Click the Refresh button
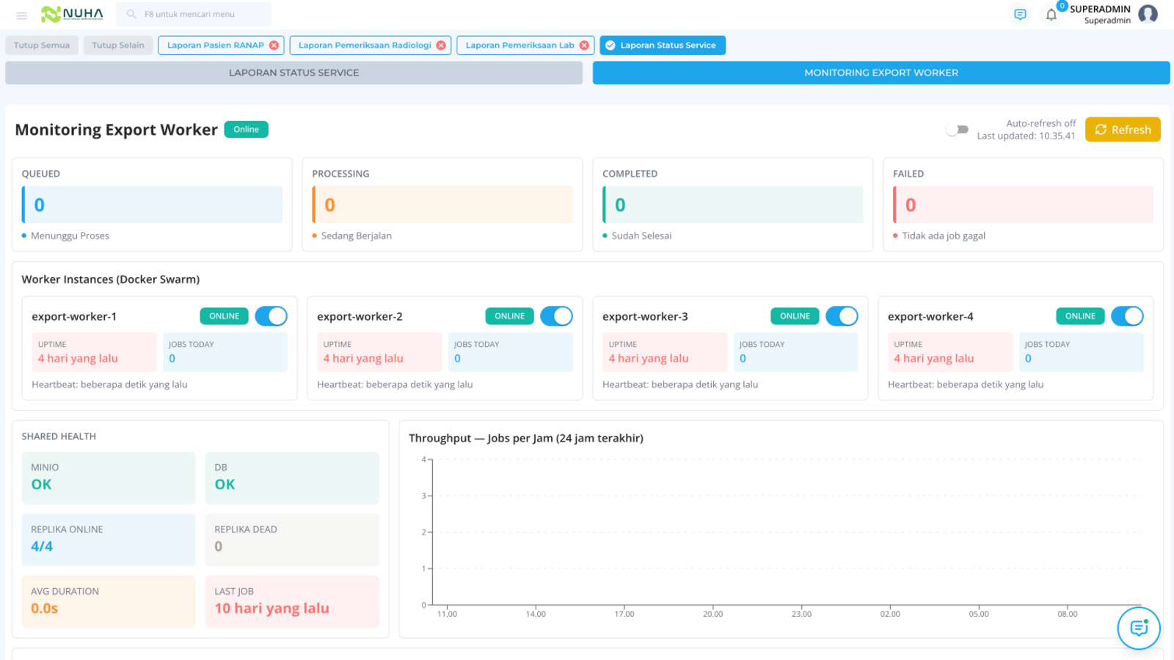Screen dimensions: 1174x660 click(1123, 130)
